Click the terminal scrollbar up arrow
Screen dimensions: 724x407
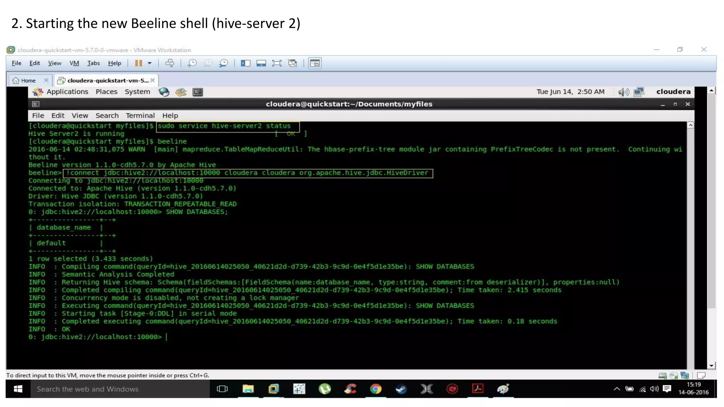pyautogui.click(x=690, y=125)
